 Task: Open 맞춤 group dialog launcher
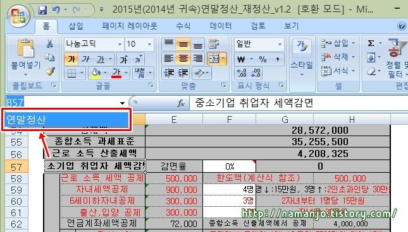click(223, 85)
